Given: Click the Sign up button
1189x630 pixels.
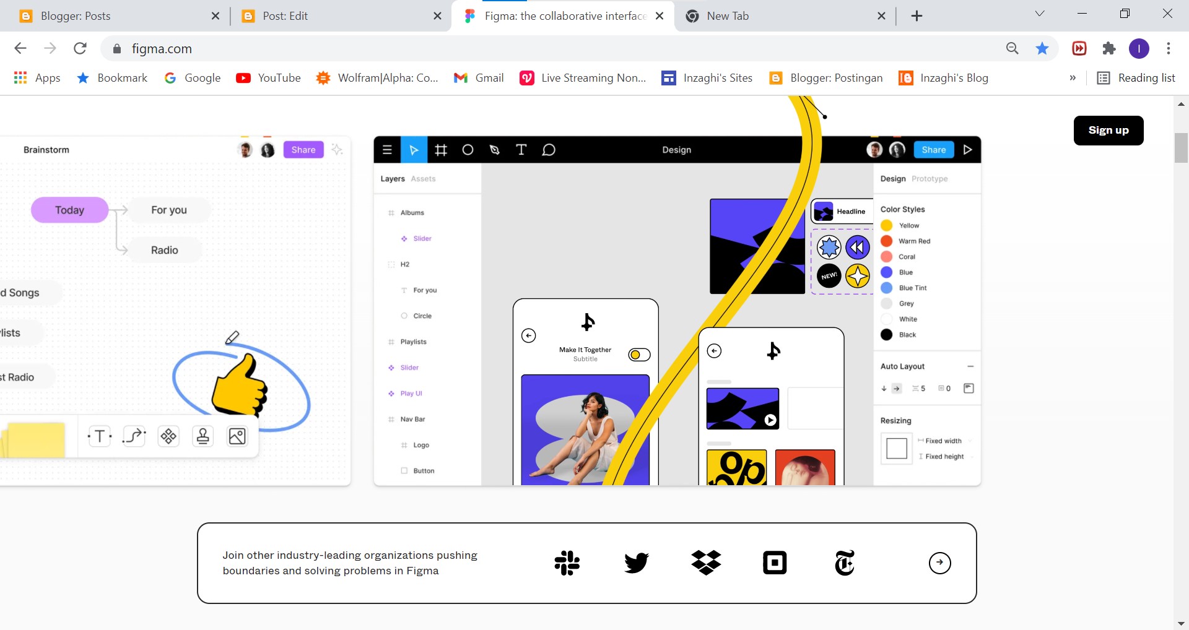Looking at the screenshot, I should [x=1108, y=130].
